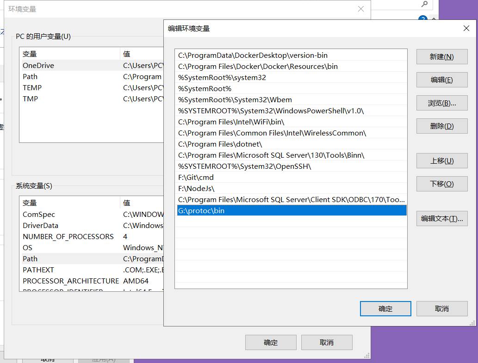Open 编辑文本(T)... text editor
Screen dimensions: 478x363
tap(441, 219)
